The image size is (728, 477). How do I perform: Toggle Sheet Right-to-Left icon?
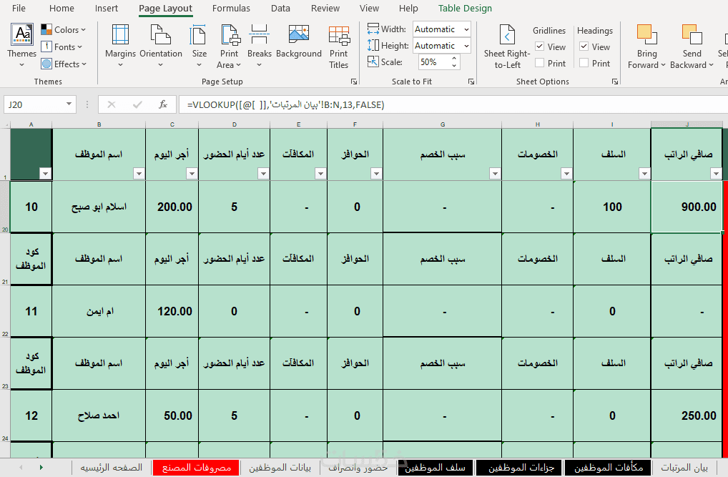(x=507, y=35)
